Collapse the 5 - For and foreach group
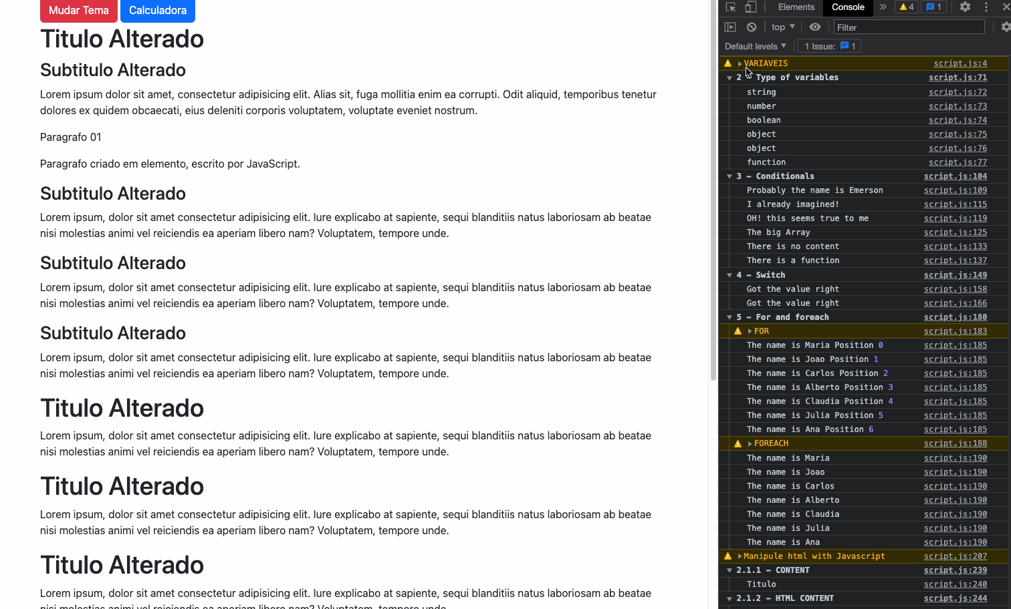The width and height of the screenshot is (1011, 609). point(729,318)
